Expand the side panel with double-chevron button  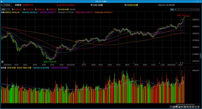(2, 62)
